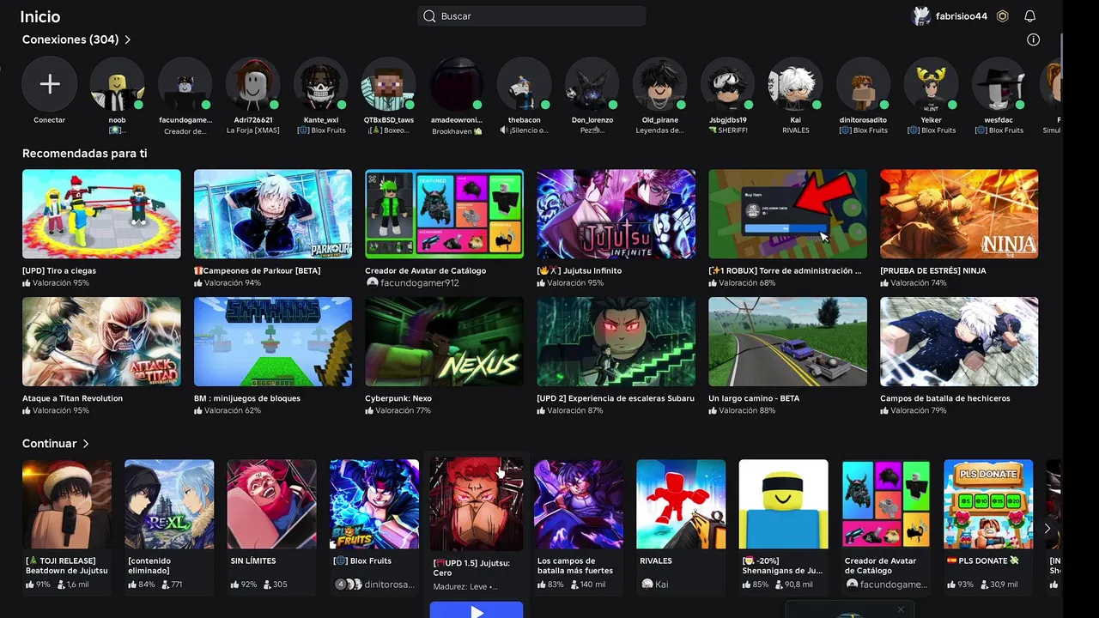Click the fabrisioo44 username text
This screenshot has width=1099, height=618.
962,16
